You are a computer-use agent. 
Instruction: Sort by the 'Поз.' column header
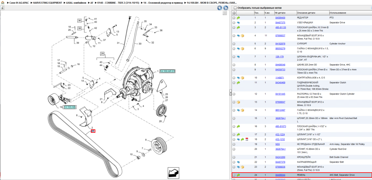pos(257,13)
